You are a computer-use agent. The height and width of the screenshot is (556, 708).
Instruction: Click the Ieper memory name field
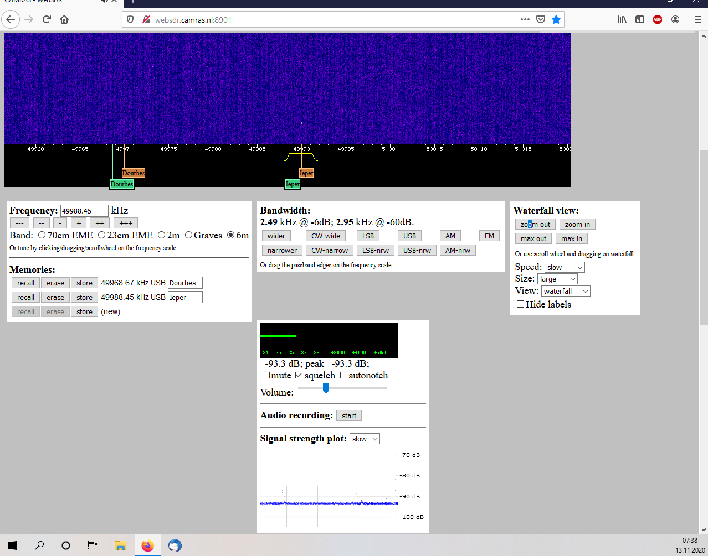[x=185, y=297]
